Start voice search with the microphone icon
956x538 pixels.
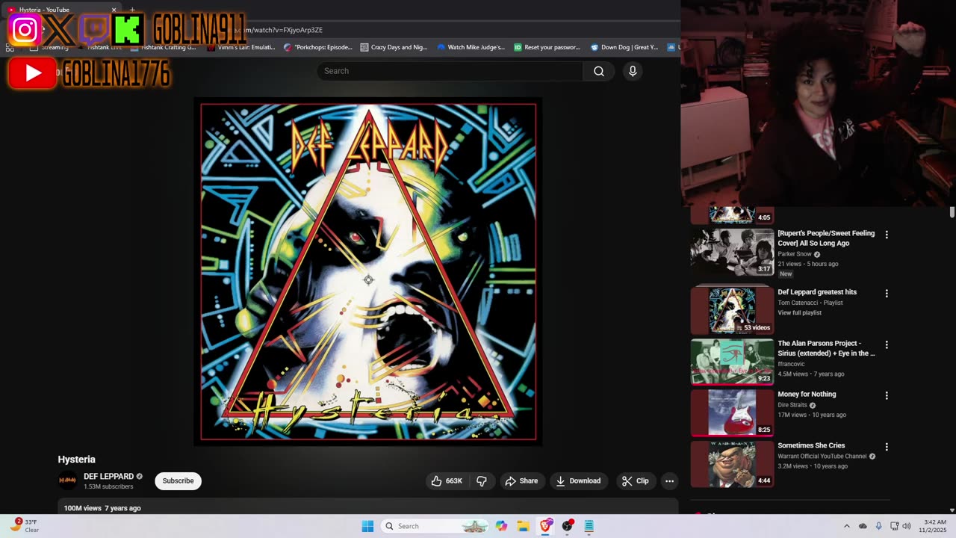point(633,71)
